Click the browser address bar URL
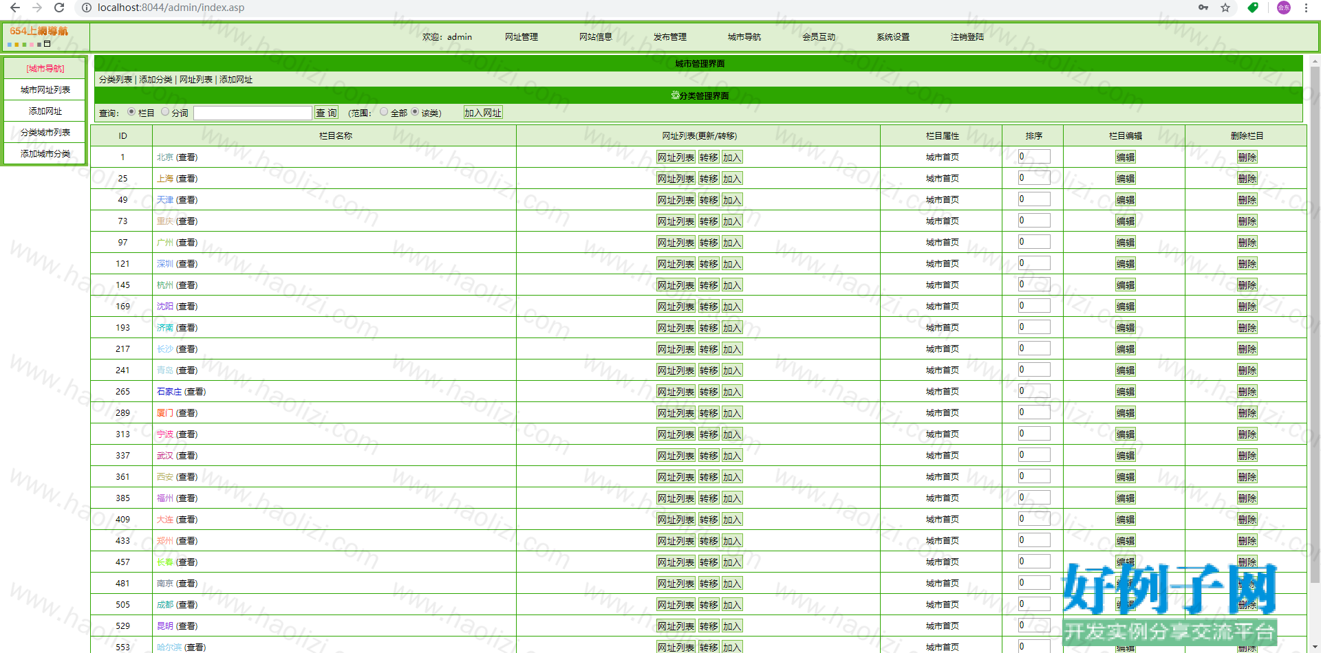This screenshot has height=653, width=1321. click(x=171, y=8)
